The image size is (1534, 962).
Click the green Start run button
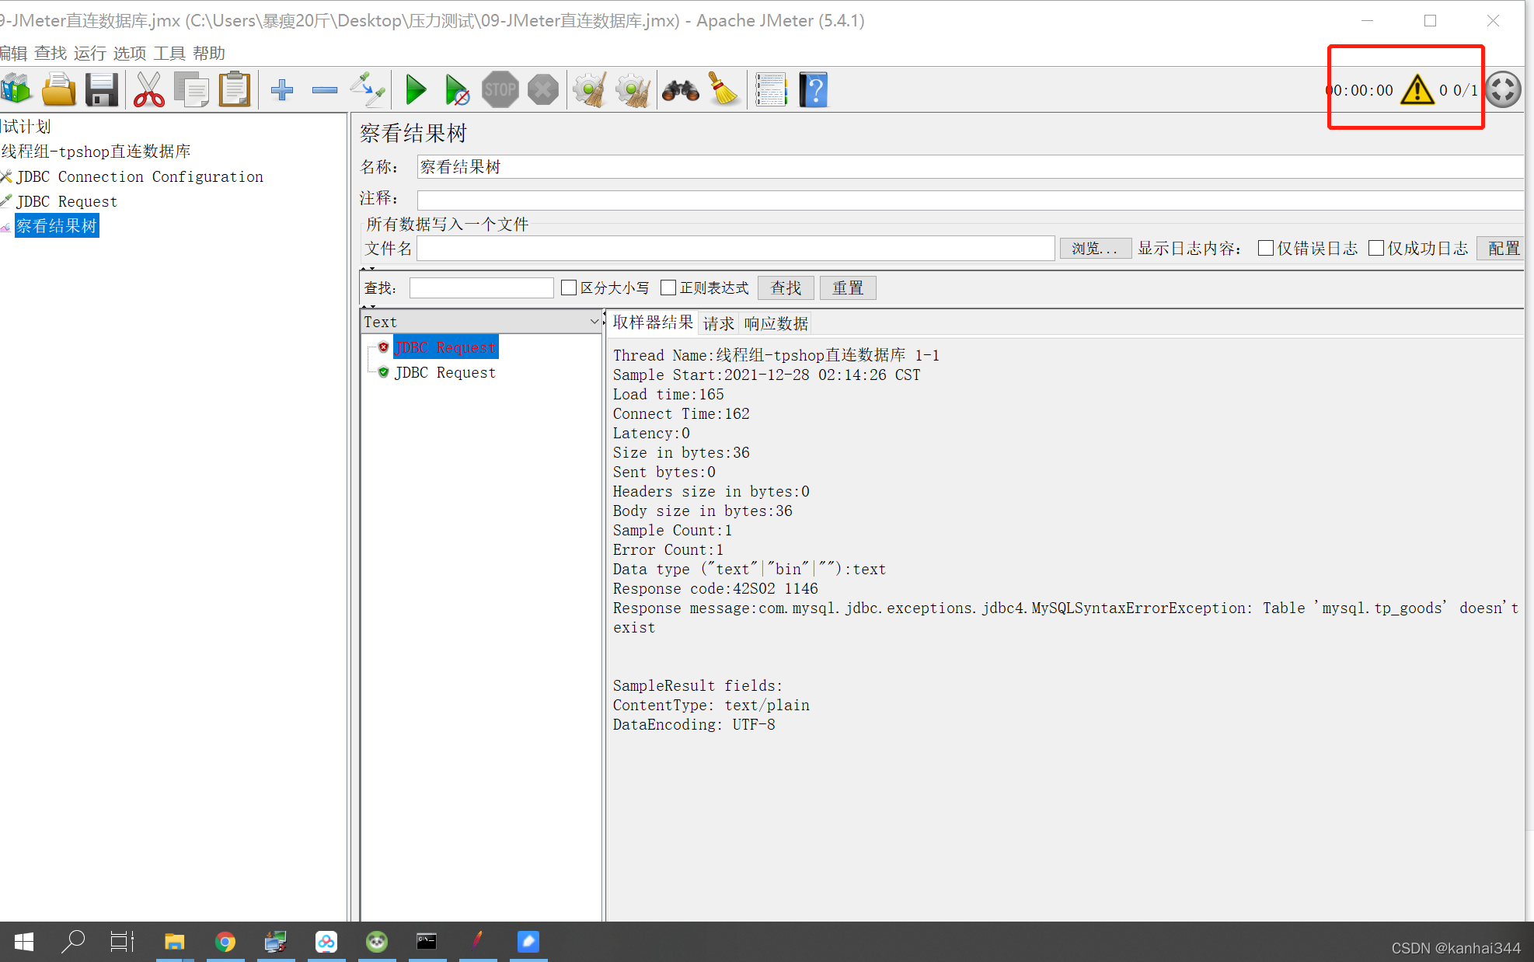tap(416, 90)
